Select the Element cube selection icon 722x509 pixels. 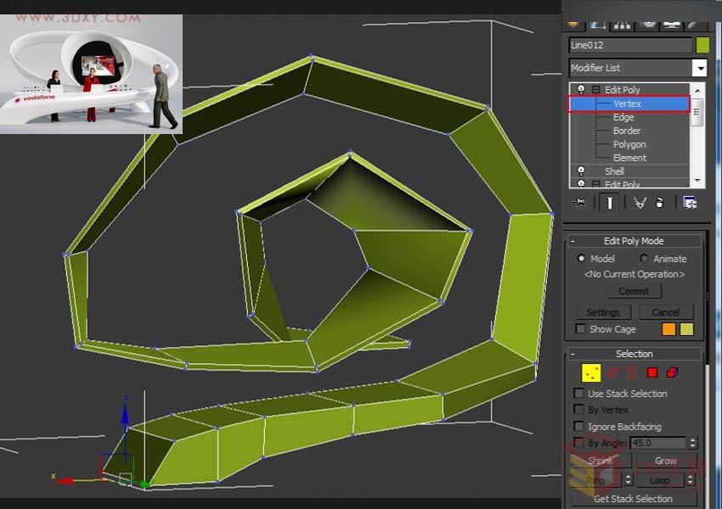point(672,373)
